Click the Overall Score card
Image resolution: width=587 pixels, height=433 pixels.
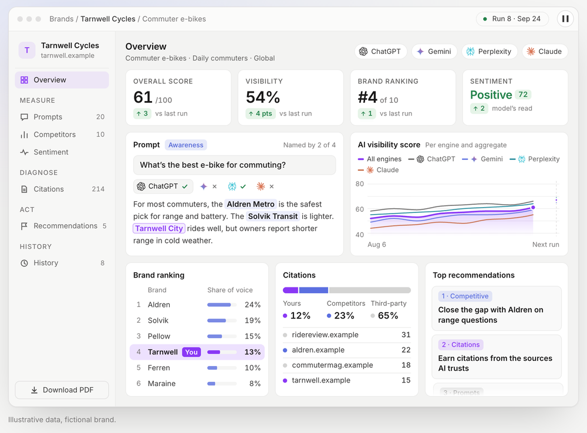click(178, 97)
